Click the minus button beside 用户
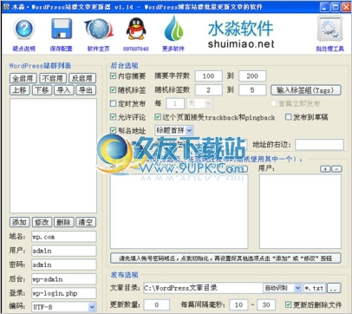 coord(336,169)
